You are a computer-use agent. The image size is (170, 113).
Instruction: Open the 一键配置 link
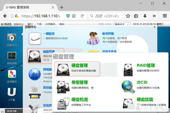click(x=49, y=34)
